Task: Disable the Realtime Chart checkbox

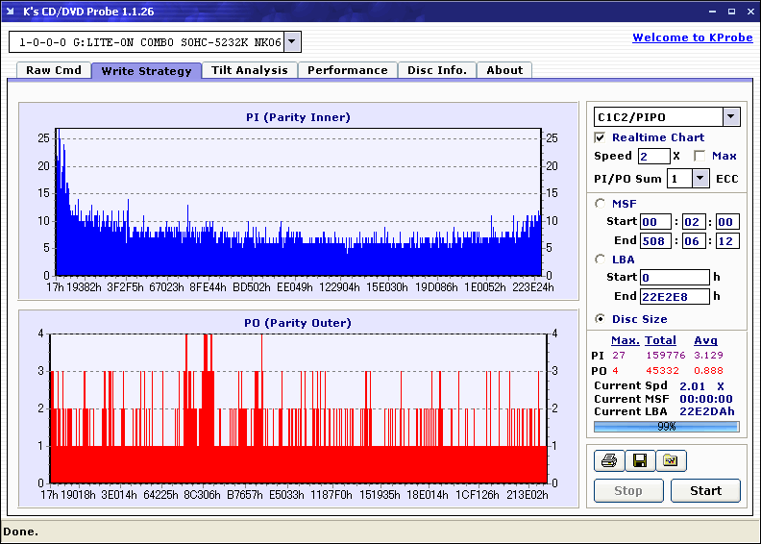Action: 601,138
